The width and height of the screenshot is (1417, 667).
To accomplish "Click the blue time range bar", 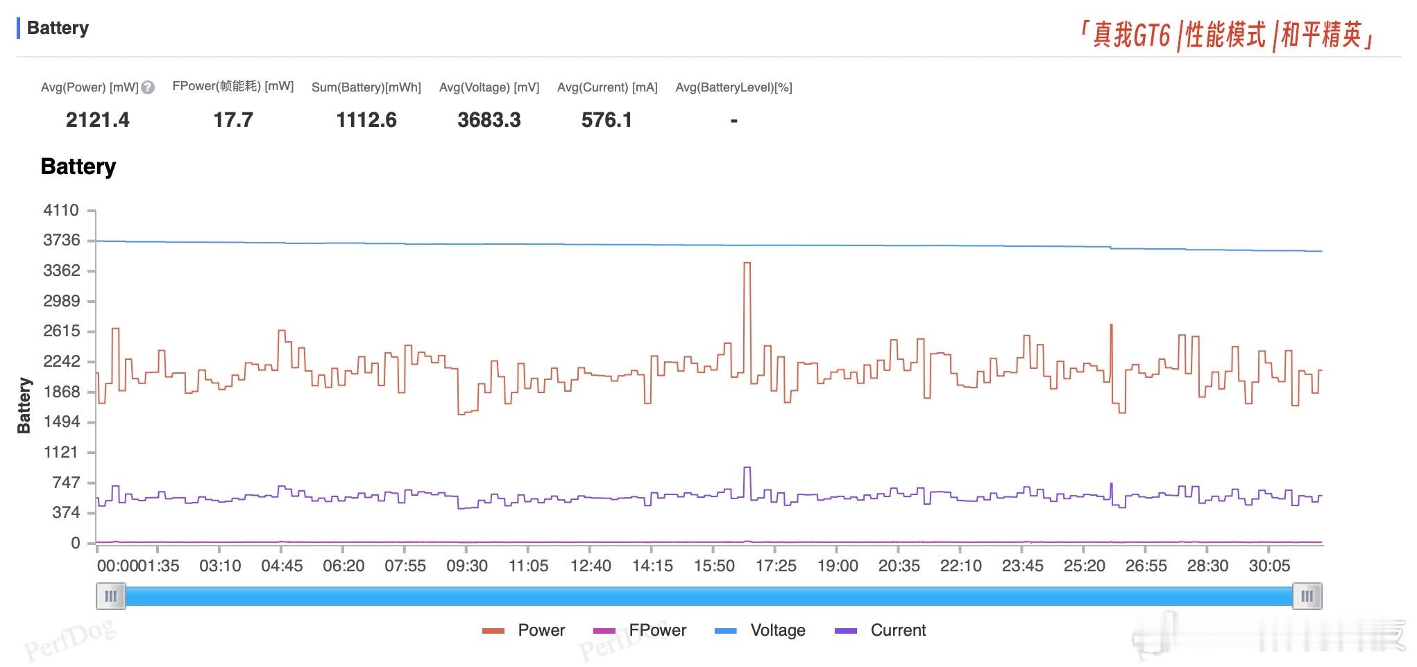I will click(709, 596).
